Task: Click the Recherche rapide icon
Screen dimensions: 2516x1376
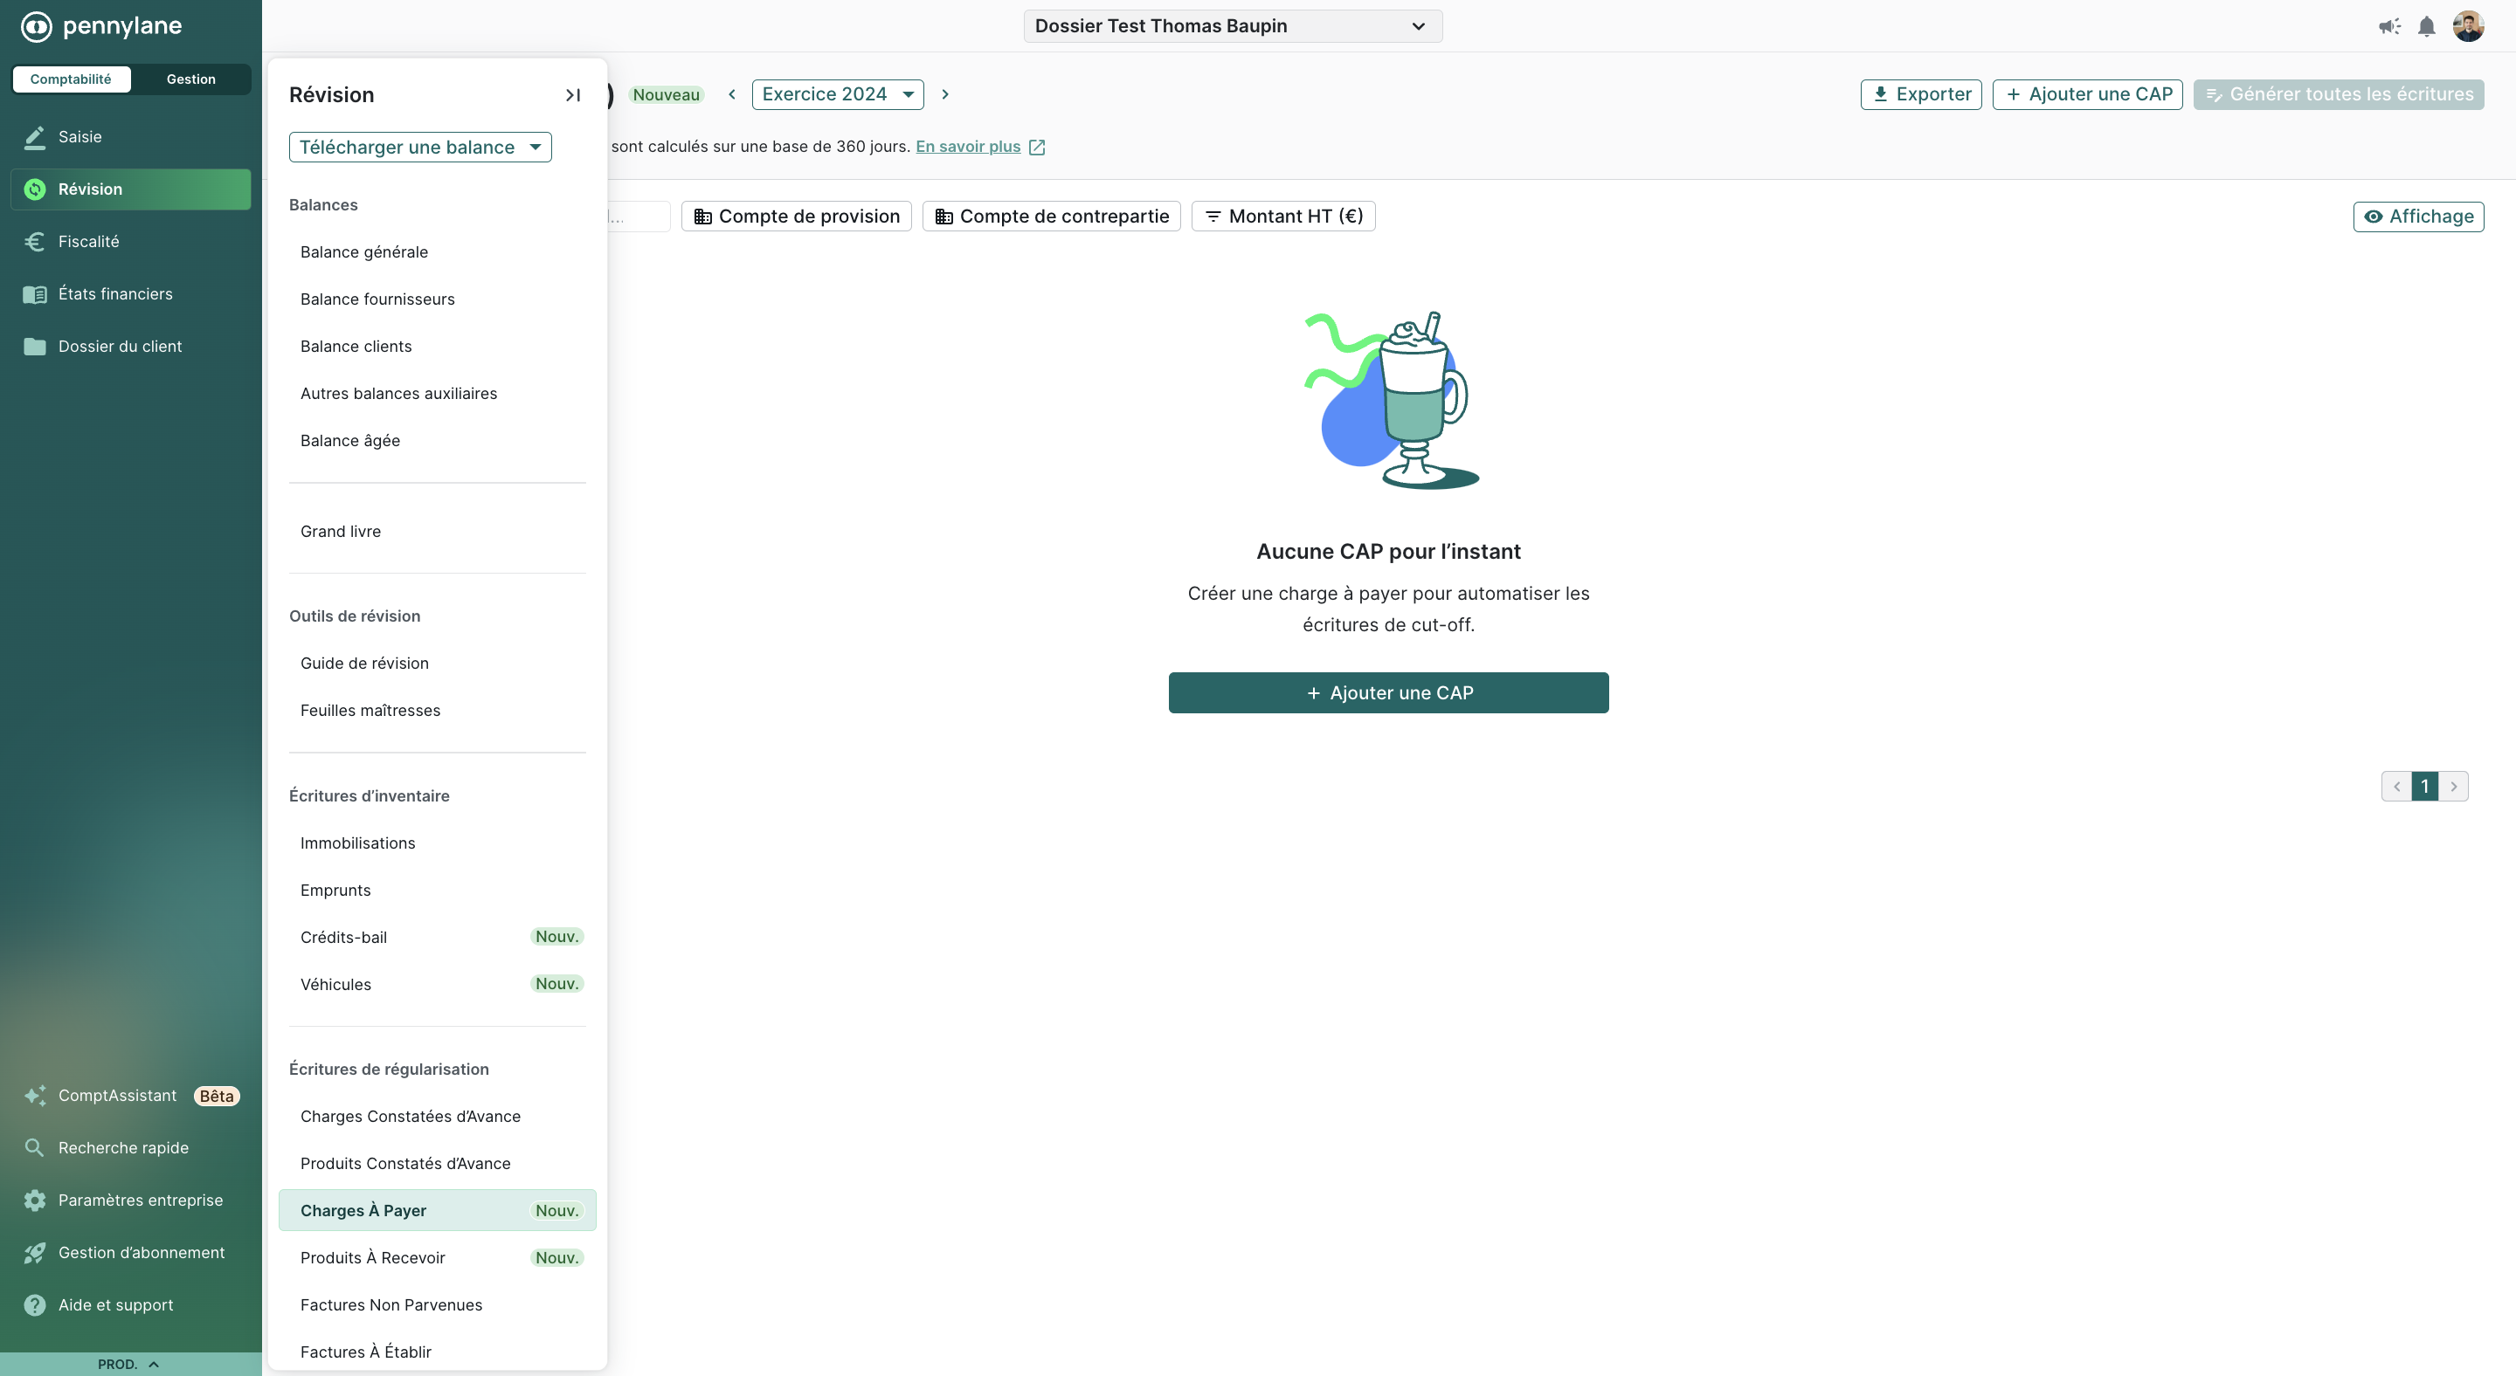Action: [x=34, y=1147]
